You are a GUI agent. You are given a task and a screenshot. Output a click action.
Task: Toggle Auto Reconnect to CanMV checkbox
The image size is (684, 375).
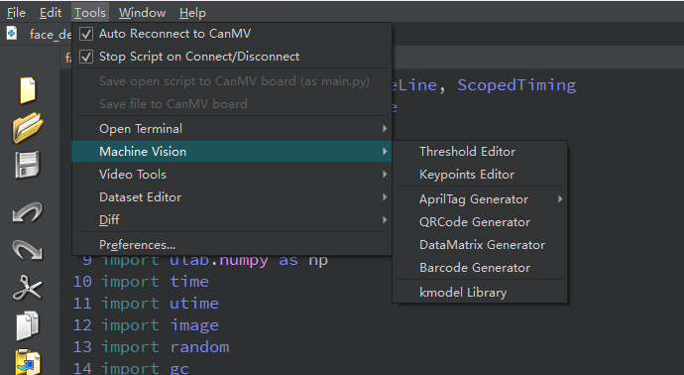86,34
